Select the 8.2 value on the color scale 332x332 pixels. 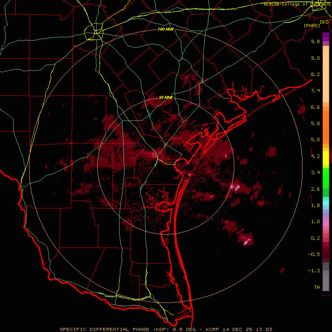(x=315, y=74)
